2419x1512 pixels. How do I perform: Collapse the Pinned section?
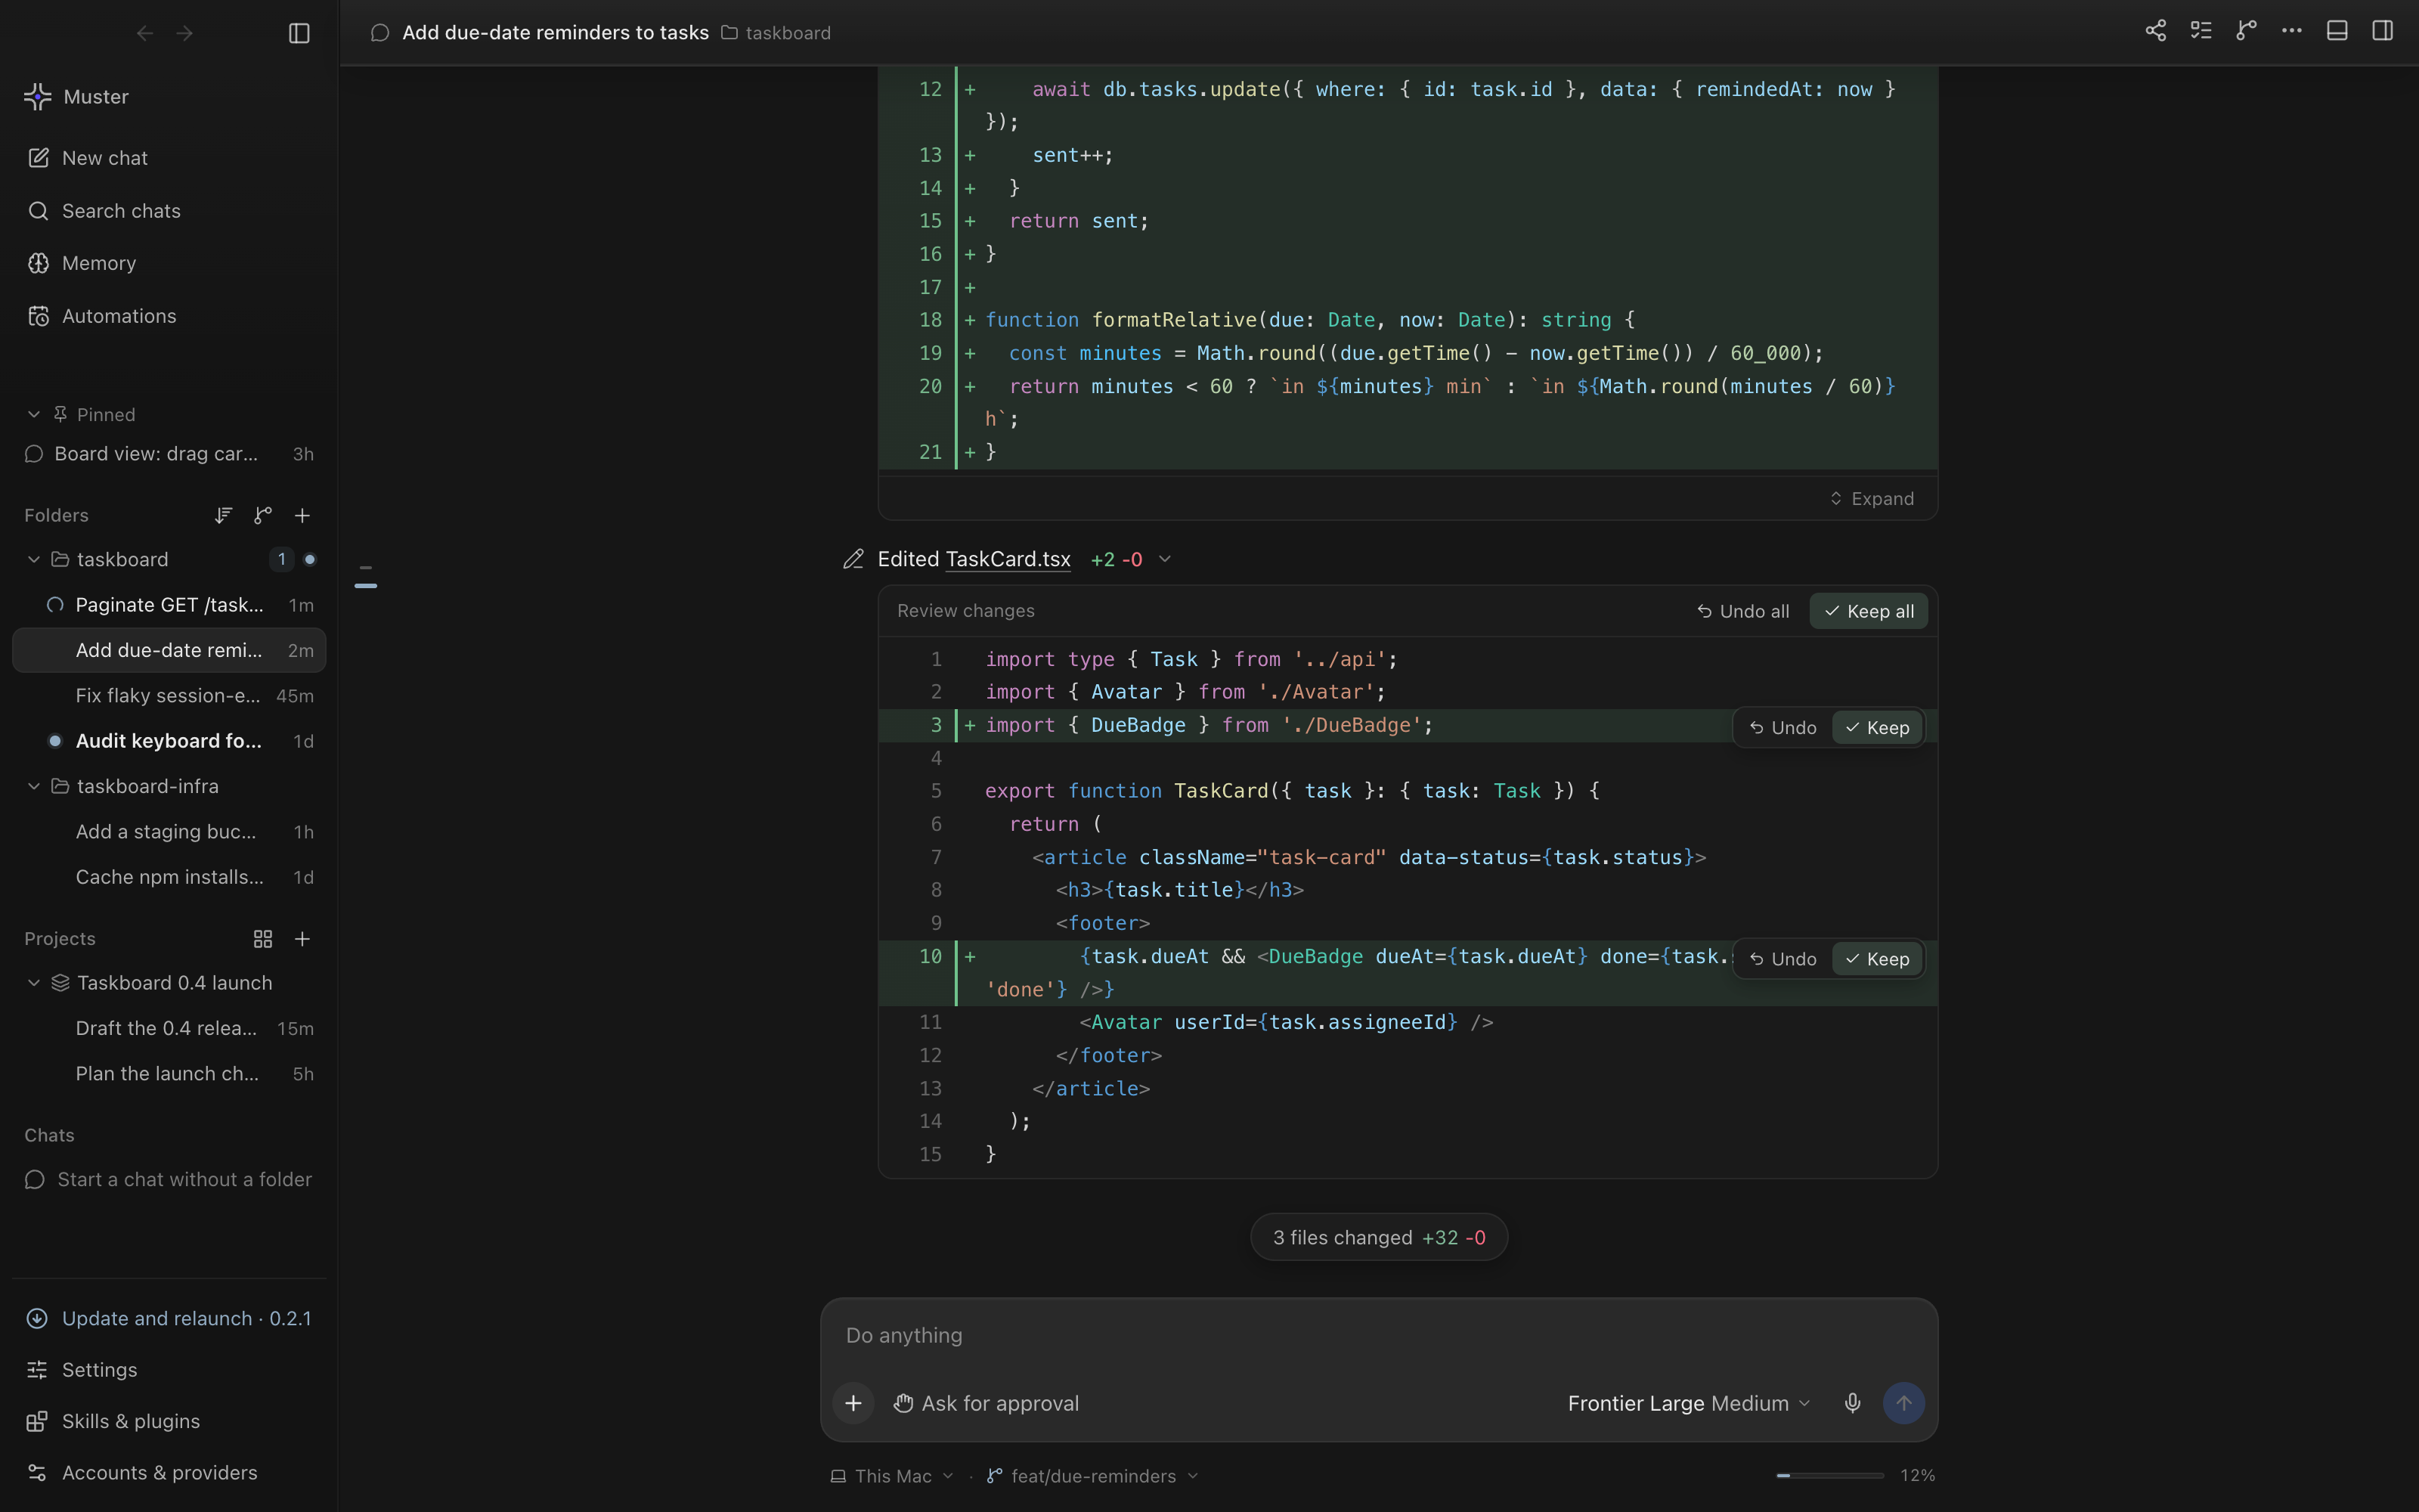pyautogui.click(x=34, y=414)
